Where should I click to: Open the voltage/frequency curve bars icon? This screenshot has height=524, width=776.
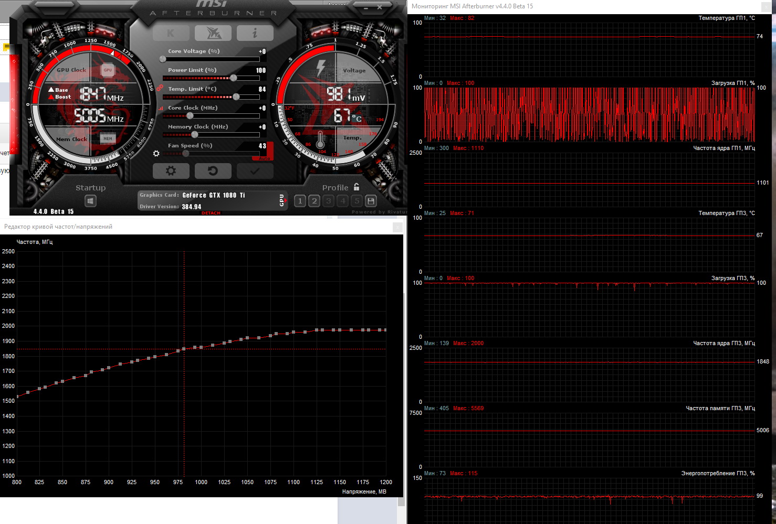pyautogui.click(x=161, y=108)
